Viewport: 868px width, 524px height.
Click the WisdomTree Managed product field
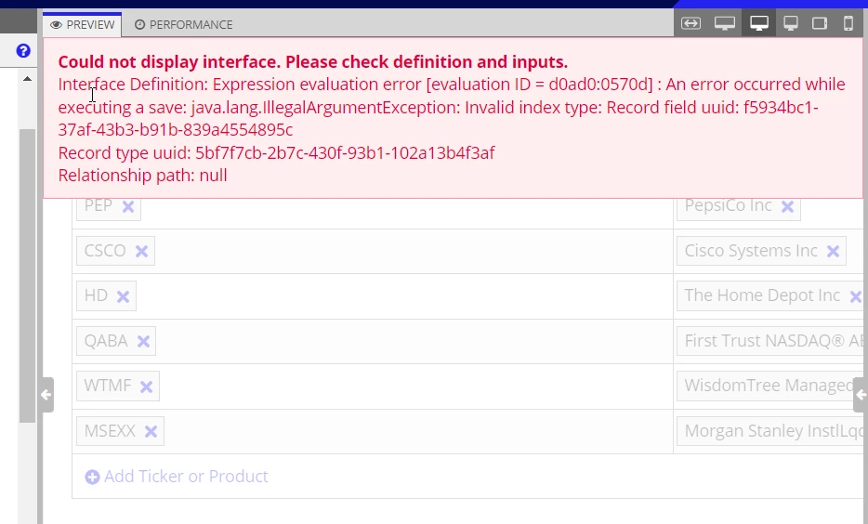tap(770, 386)
